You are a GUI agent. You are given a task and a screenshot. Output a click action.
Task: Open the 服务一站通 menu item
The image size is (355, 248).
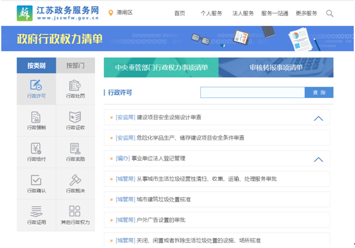pos(274,13)
